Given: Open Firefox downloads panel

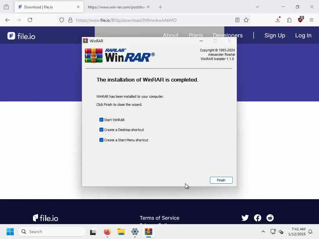Looking at the screenshot, I should [x=278, y=20].
